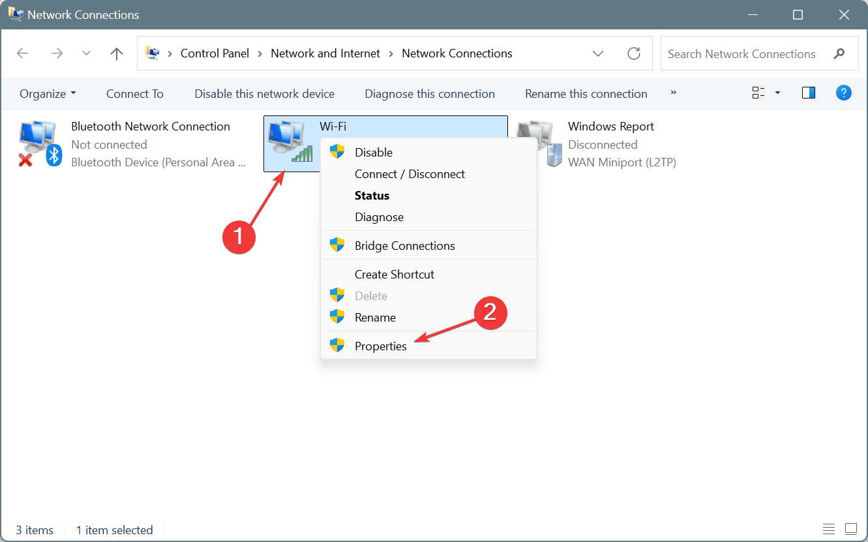This screenshot has height=542, width=868.
Task: Click the Change your view icon
Action: [x=758, y=93]
